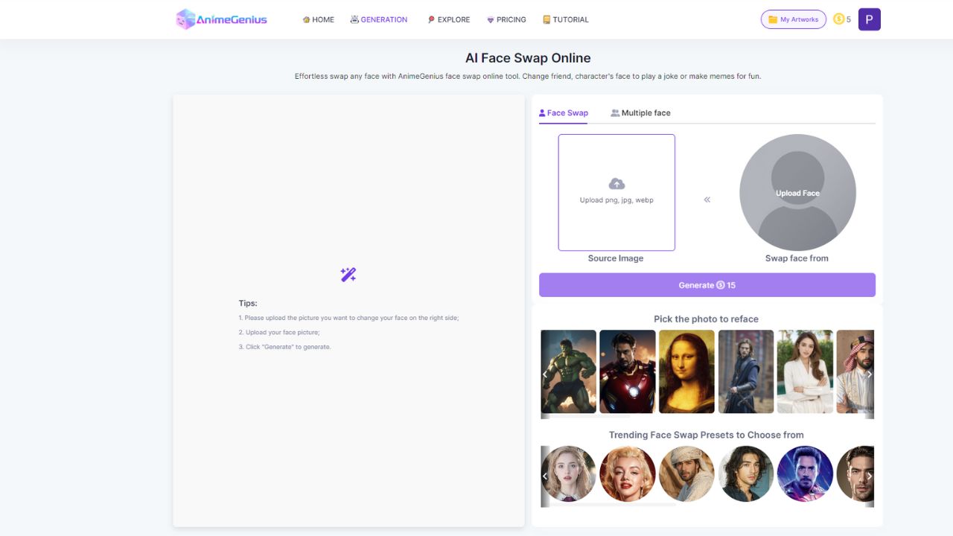
Task: Choose the blonde woman face preset
Action: [568, 473]
